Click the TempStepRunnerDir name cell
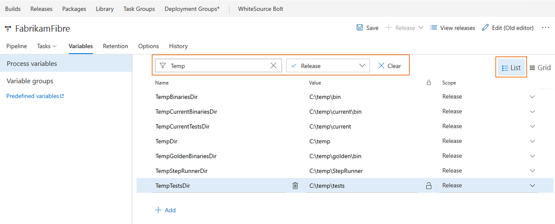The height and width of the screenshot is (224, 555). point(181,171)
